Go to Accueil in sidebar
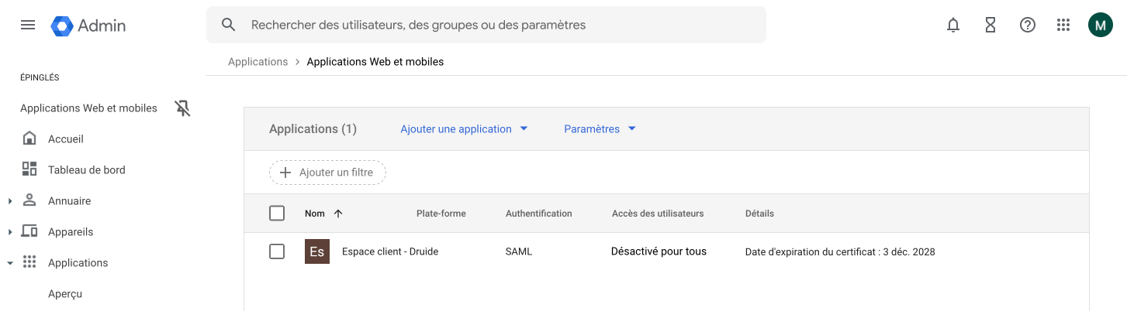The width and height of the screenshot is (1127, 311). (65, 139)
